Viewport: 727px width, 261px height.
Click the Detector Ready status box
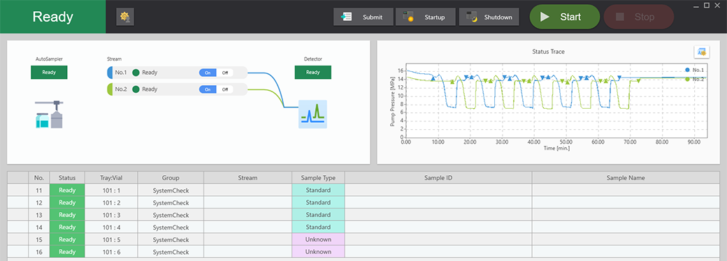[x=313, y=72]
